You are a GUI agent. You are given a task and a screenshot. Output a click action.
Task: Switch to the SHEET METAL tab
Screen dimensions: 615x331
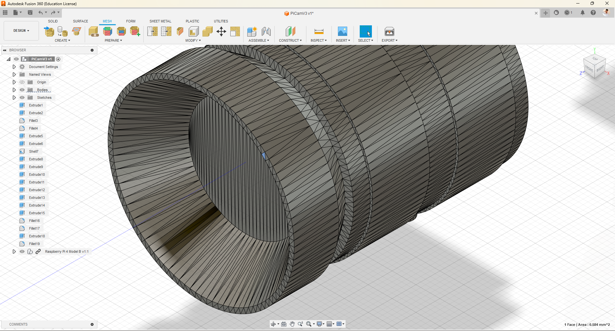160,21
